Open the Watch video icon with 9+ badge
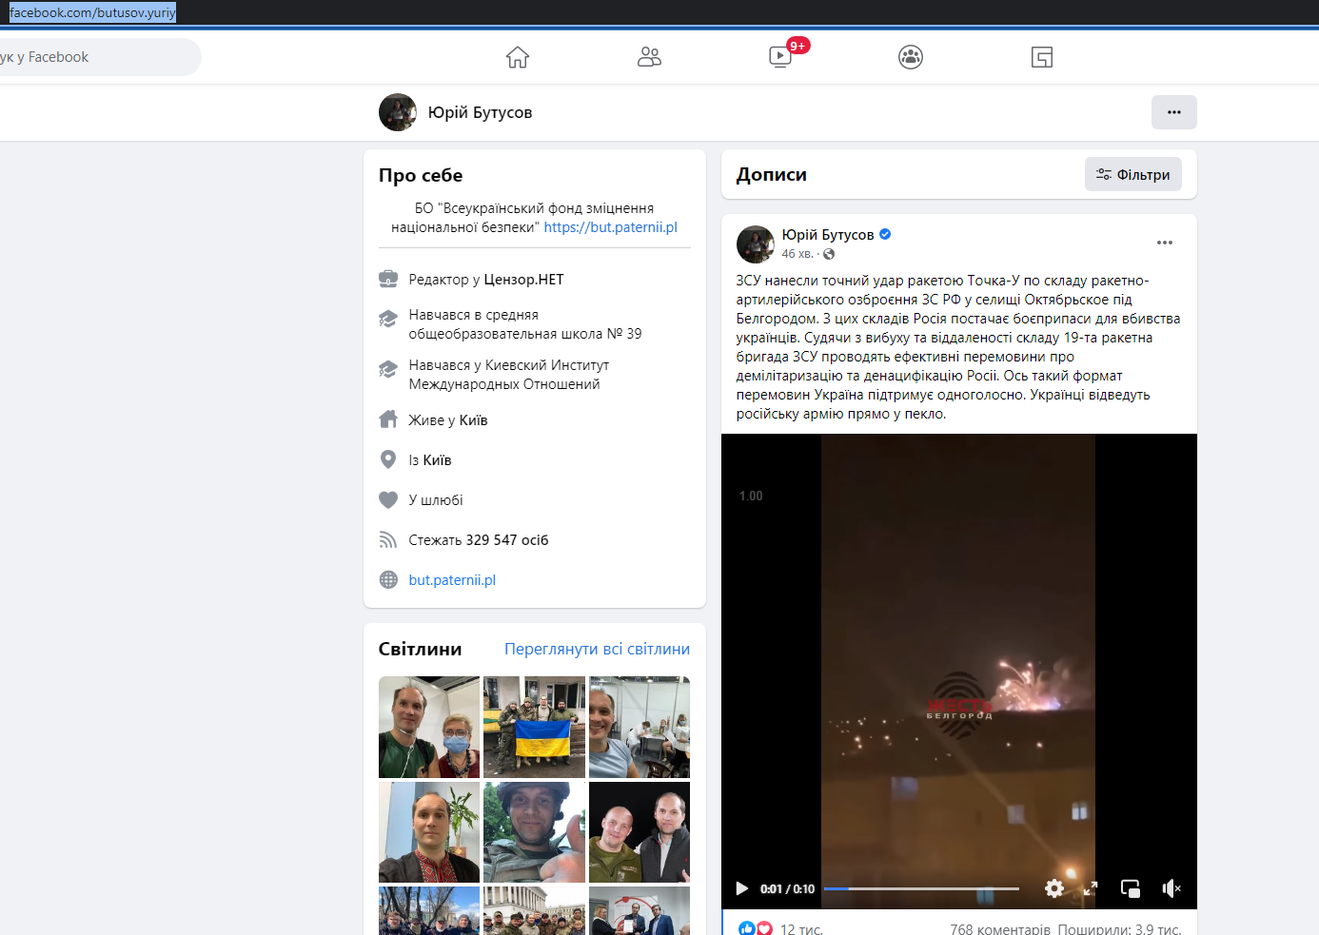The width and height of the screenshot is (1319, 935). 780,57
